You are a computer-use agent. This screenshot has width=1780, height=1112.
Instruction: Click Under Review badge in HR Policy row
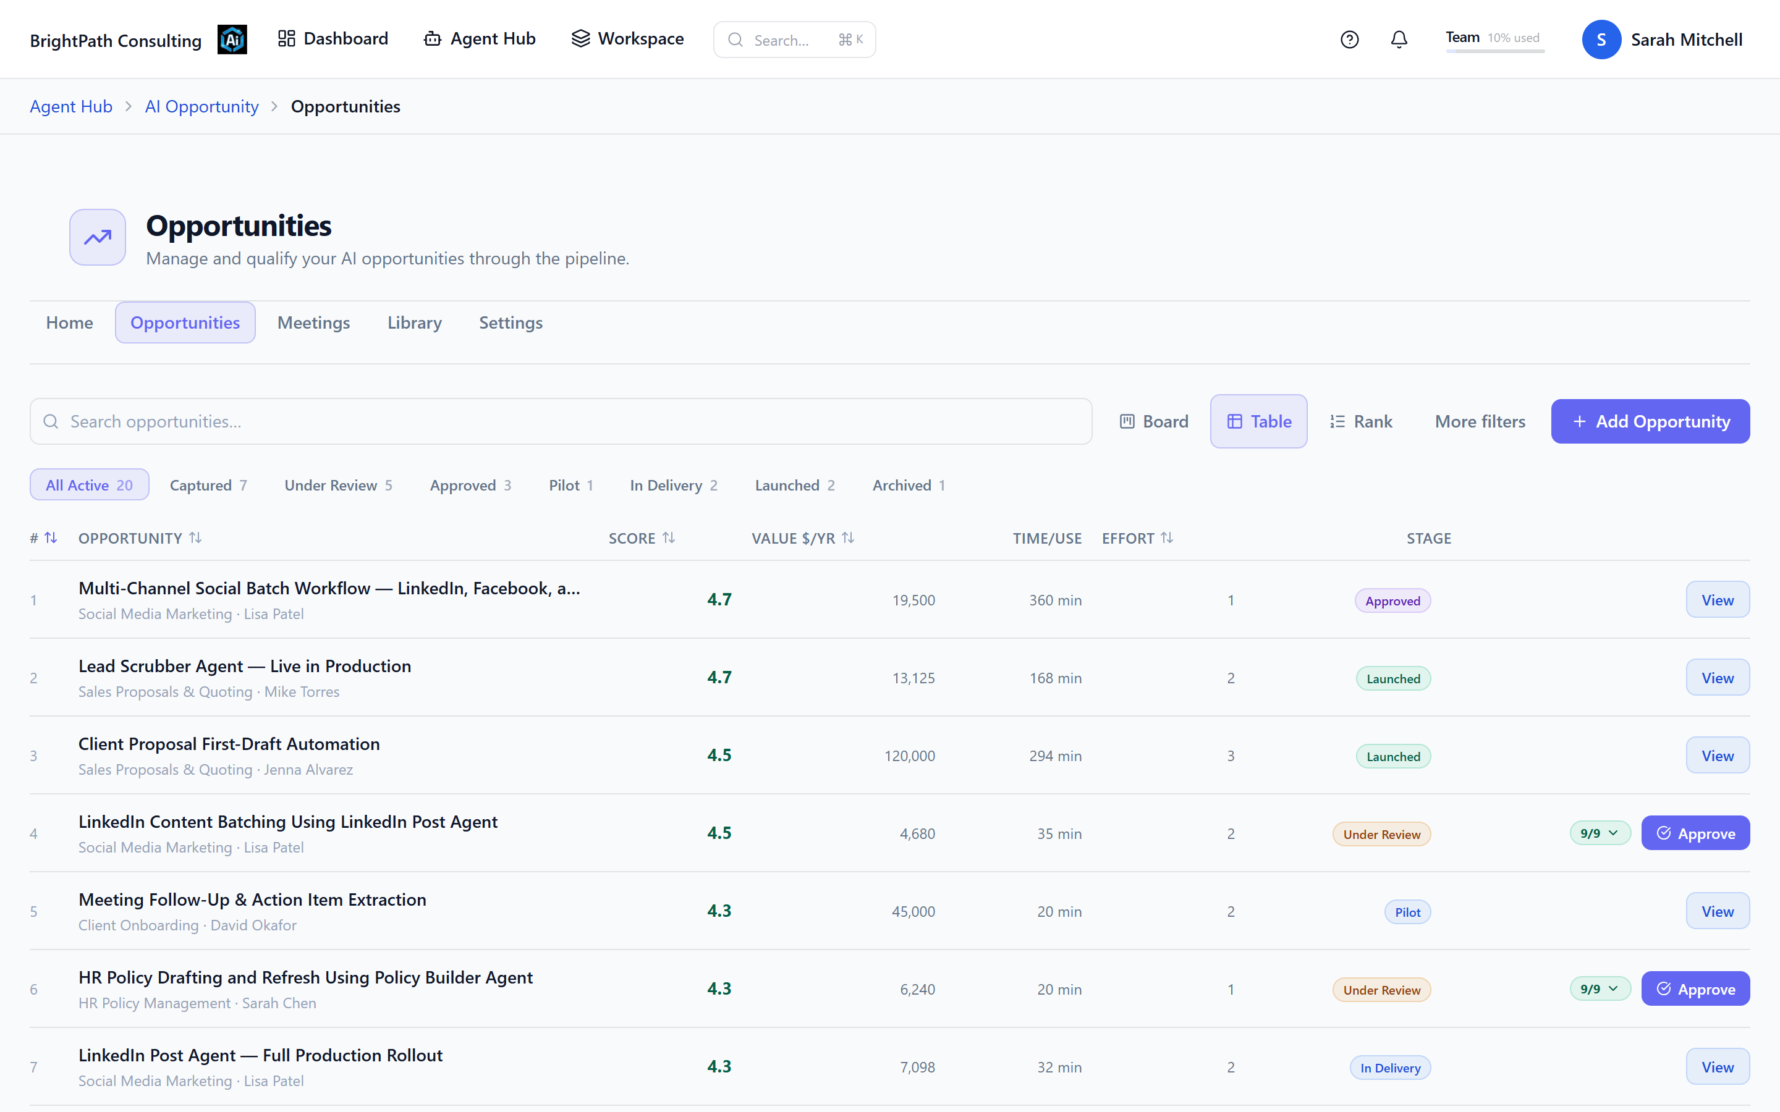(x=1381, y=990)
